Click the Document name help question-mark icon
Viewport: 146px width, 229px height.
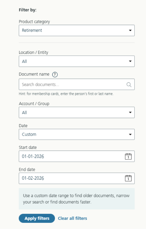tap(55, 74)
